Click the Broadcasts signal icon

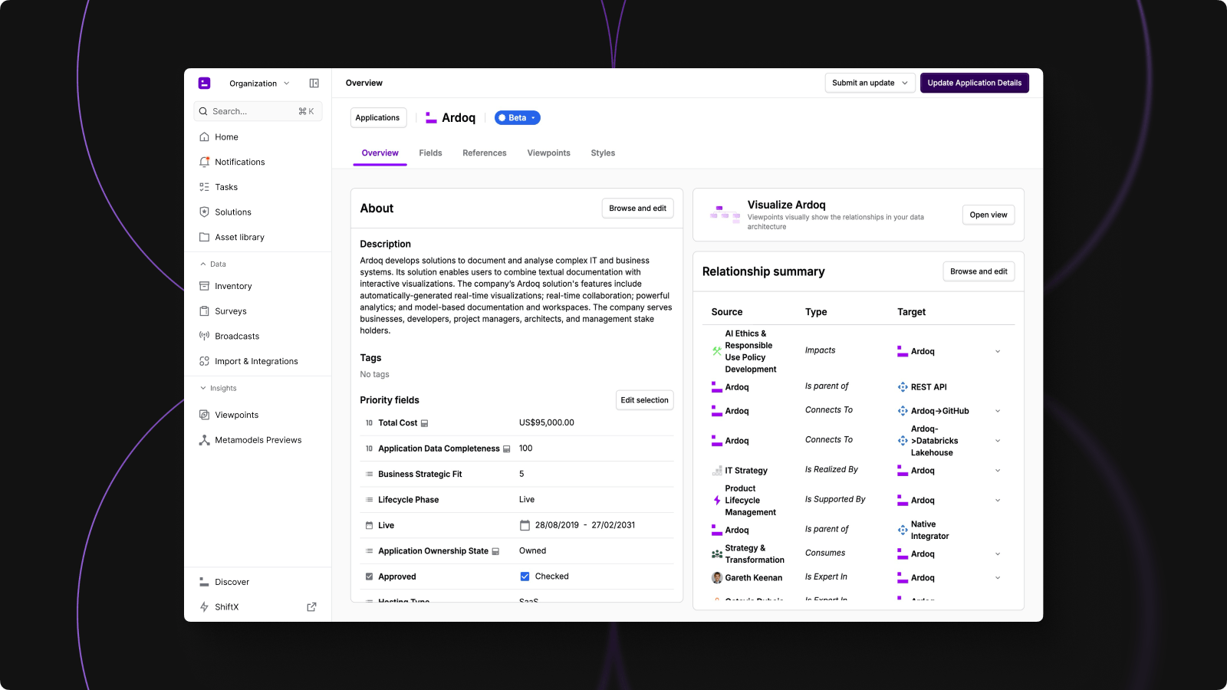(x=204, y=336)
